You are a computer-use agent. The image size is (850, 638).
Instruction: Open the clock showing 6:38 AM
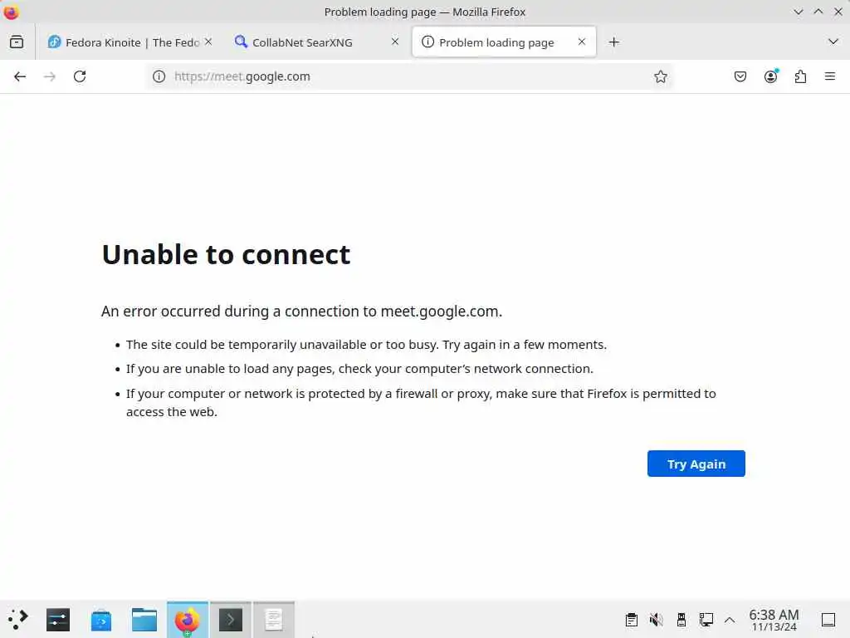coord(774,620)
